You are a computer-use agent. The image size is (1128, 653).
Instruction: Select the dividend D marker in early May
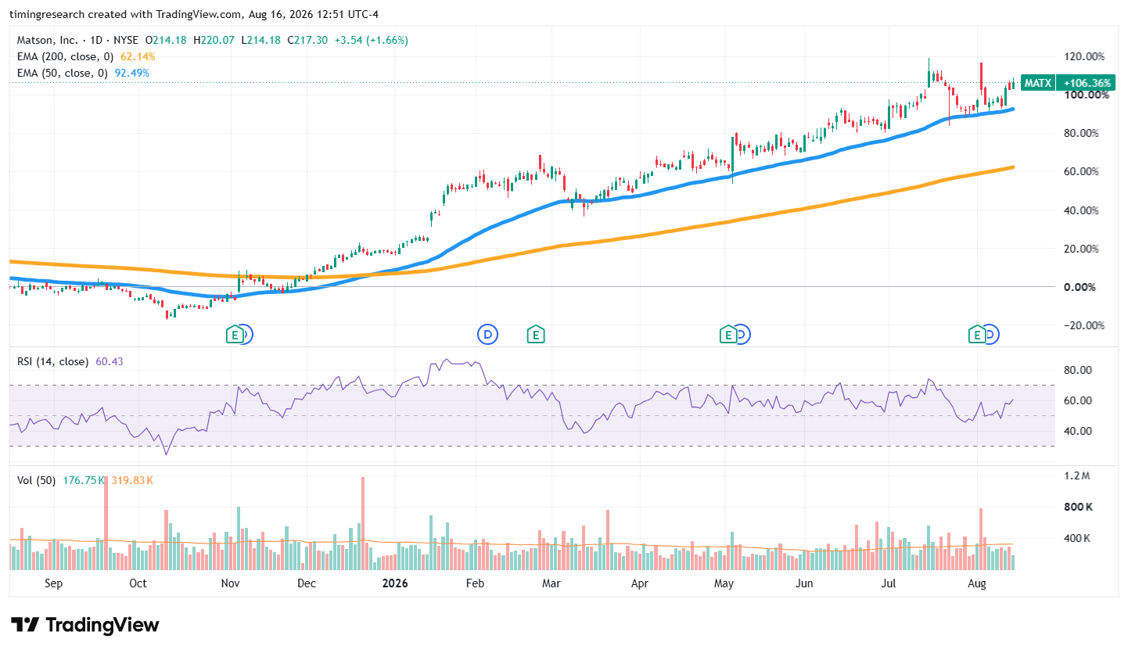pyautogui.click(x=742, y=335)
